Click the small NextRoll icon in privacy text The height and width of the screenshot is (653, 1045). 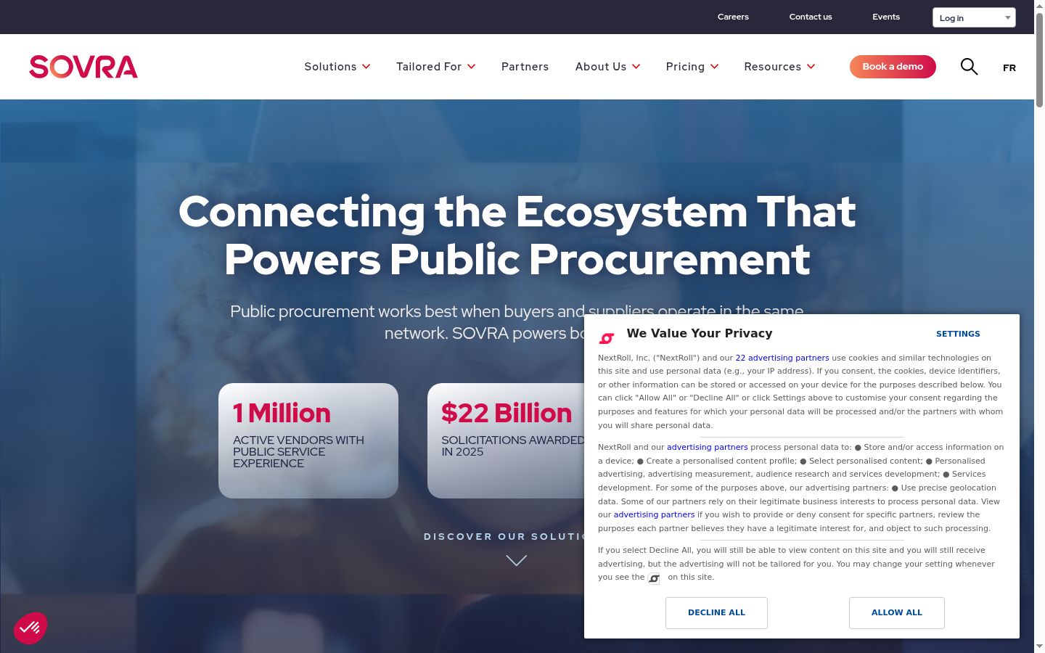coord(654,578)
